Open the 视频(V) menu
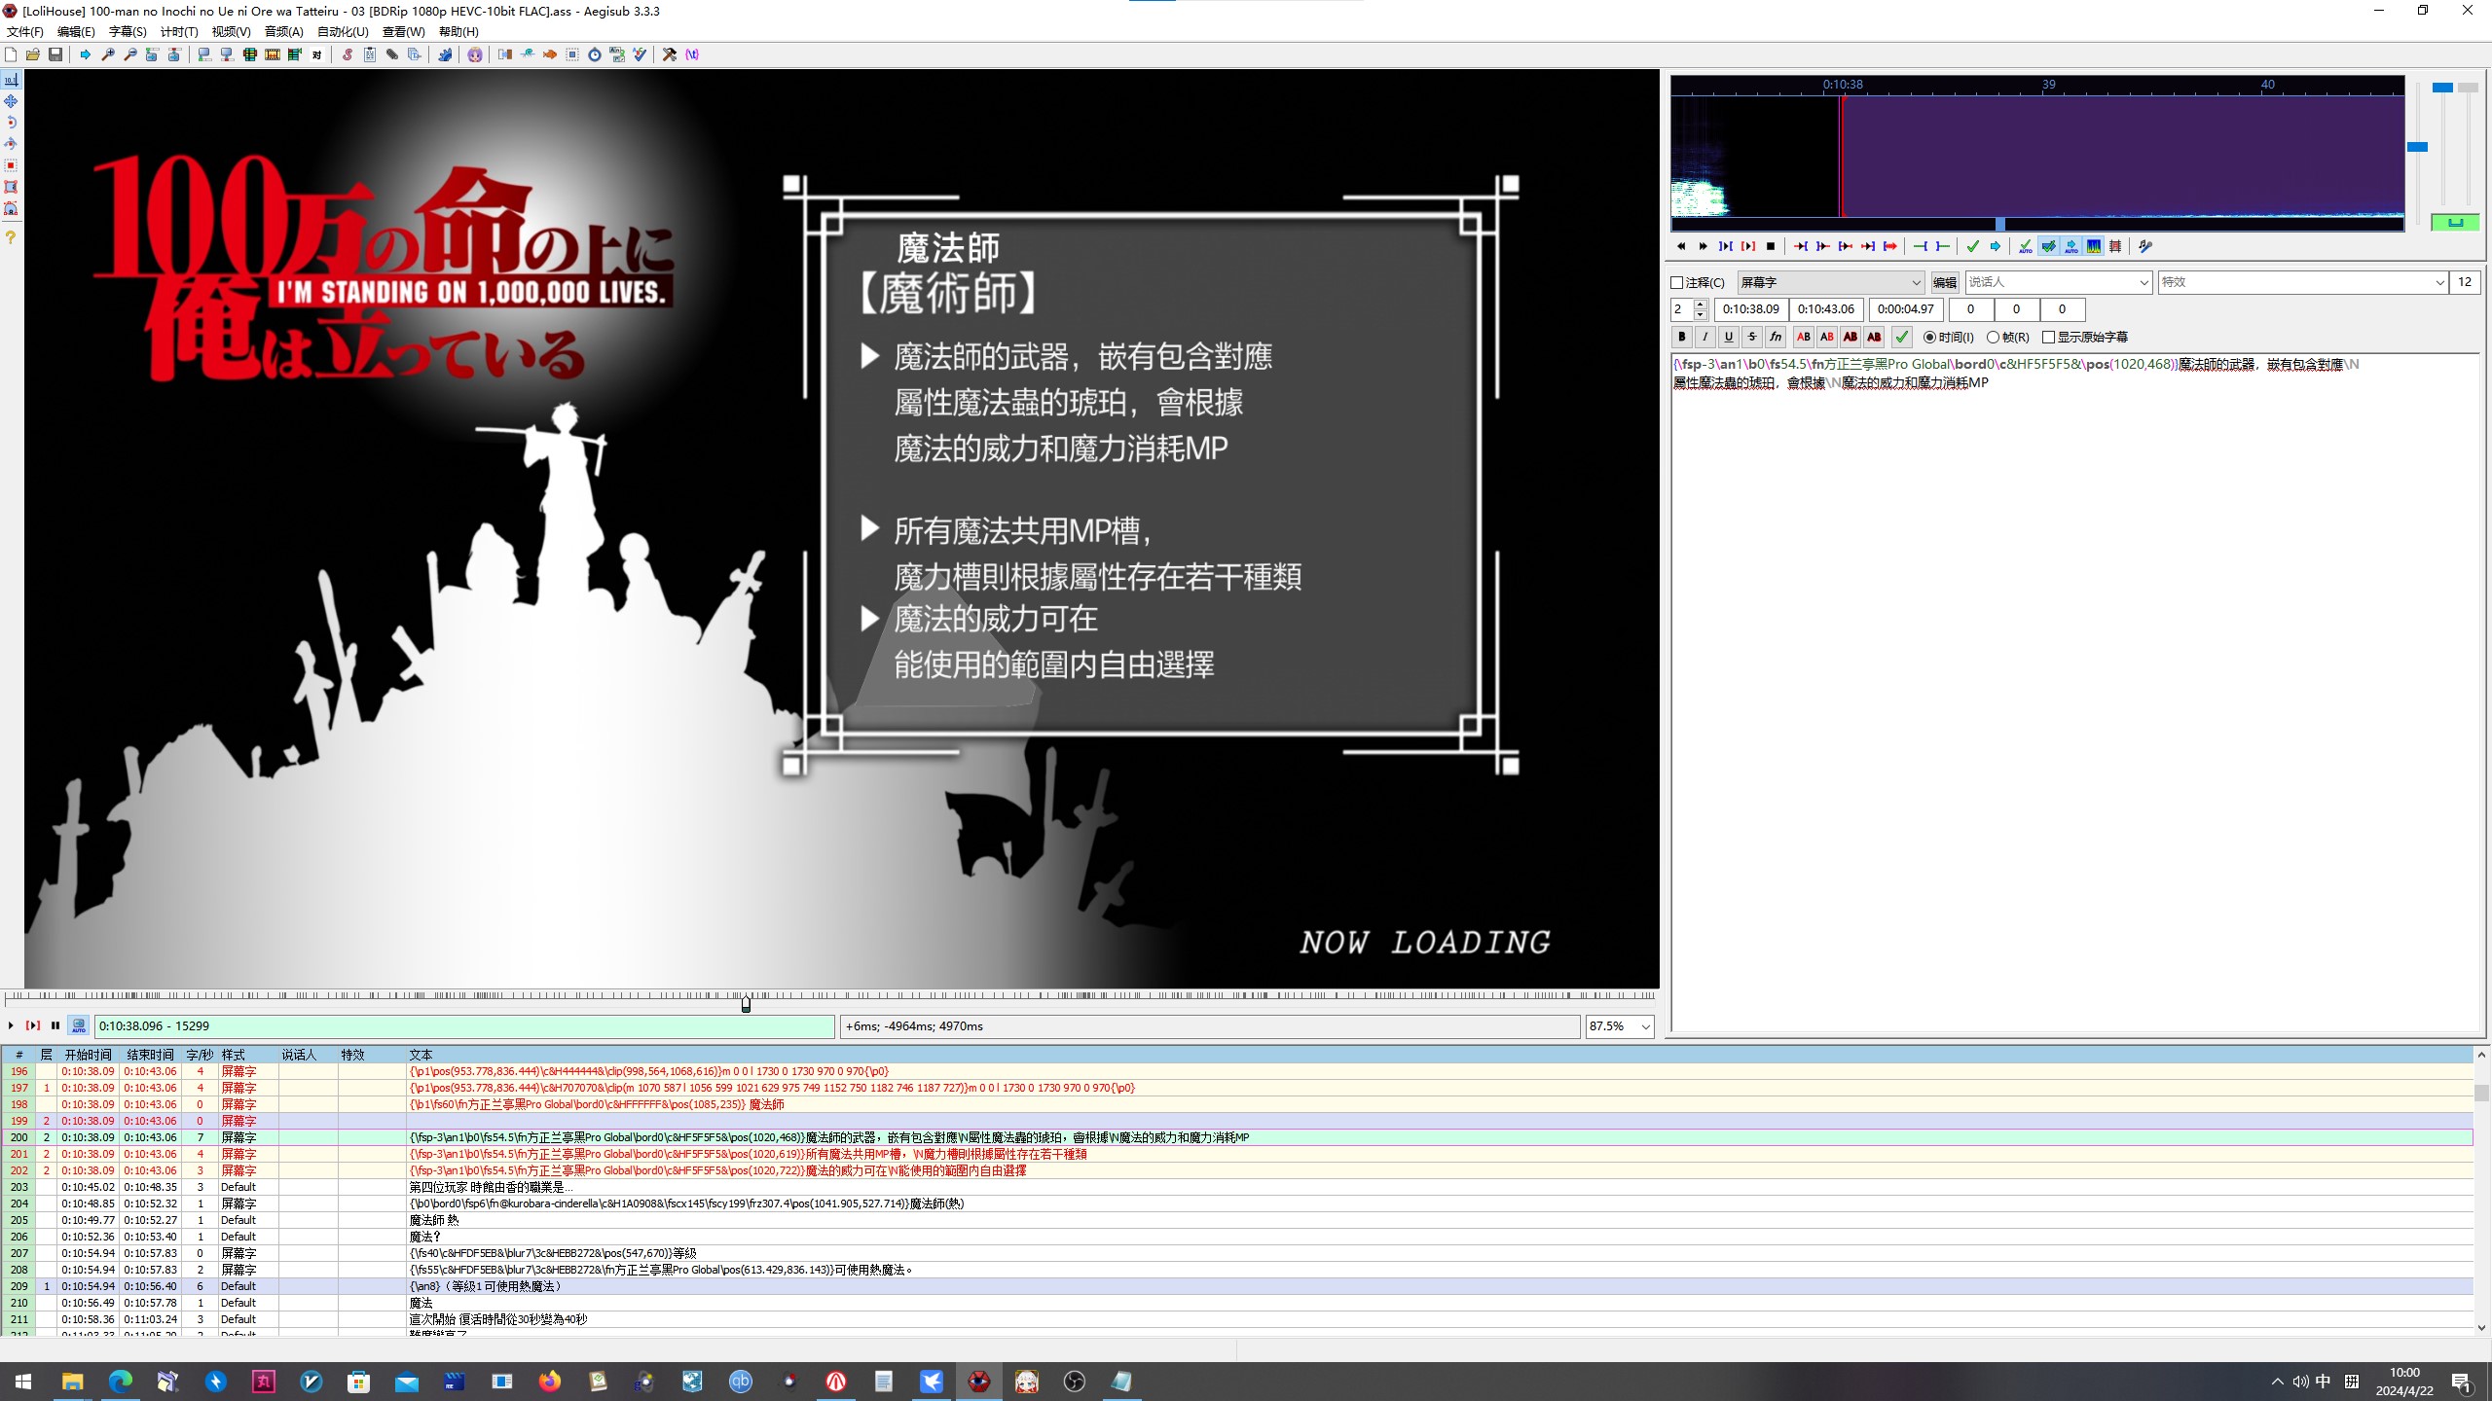 [x=231, y=32]
